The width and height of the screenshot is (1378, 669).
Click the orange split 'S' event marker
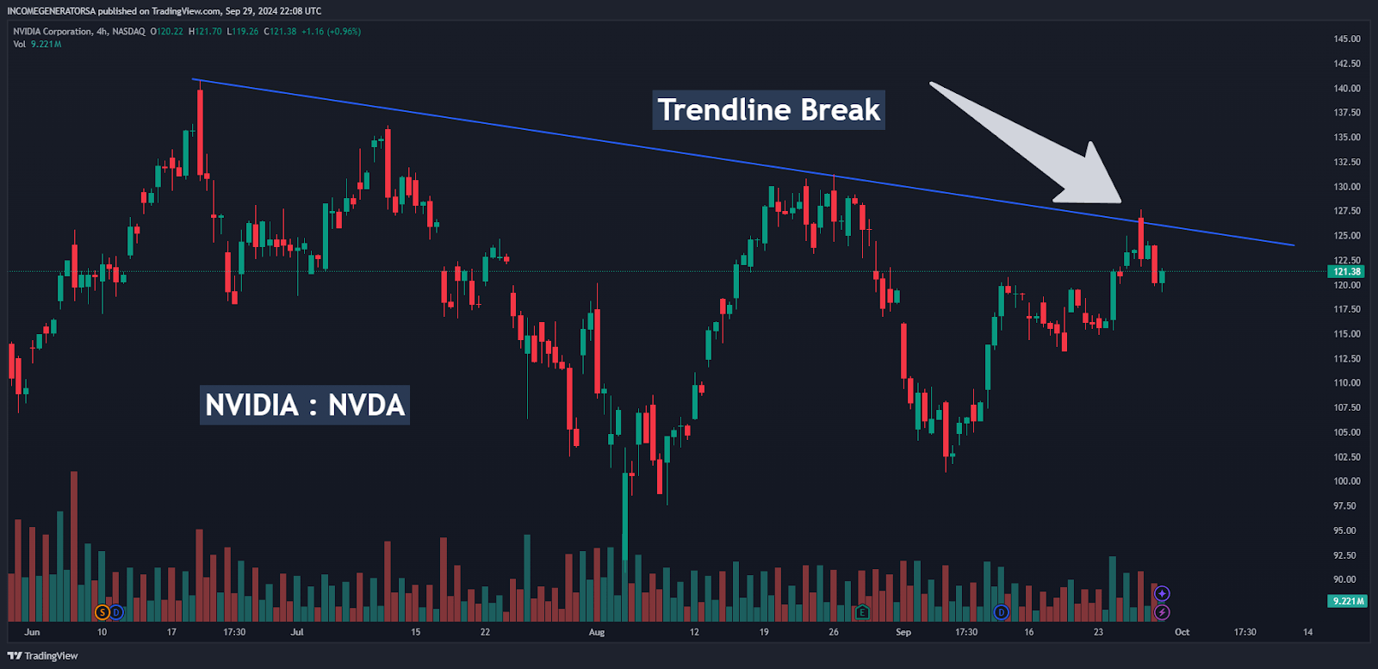click(x=102, y=612)
